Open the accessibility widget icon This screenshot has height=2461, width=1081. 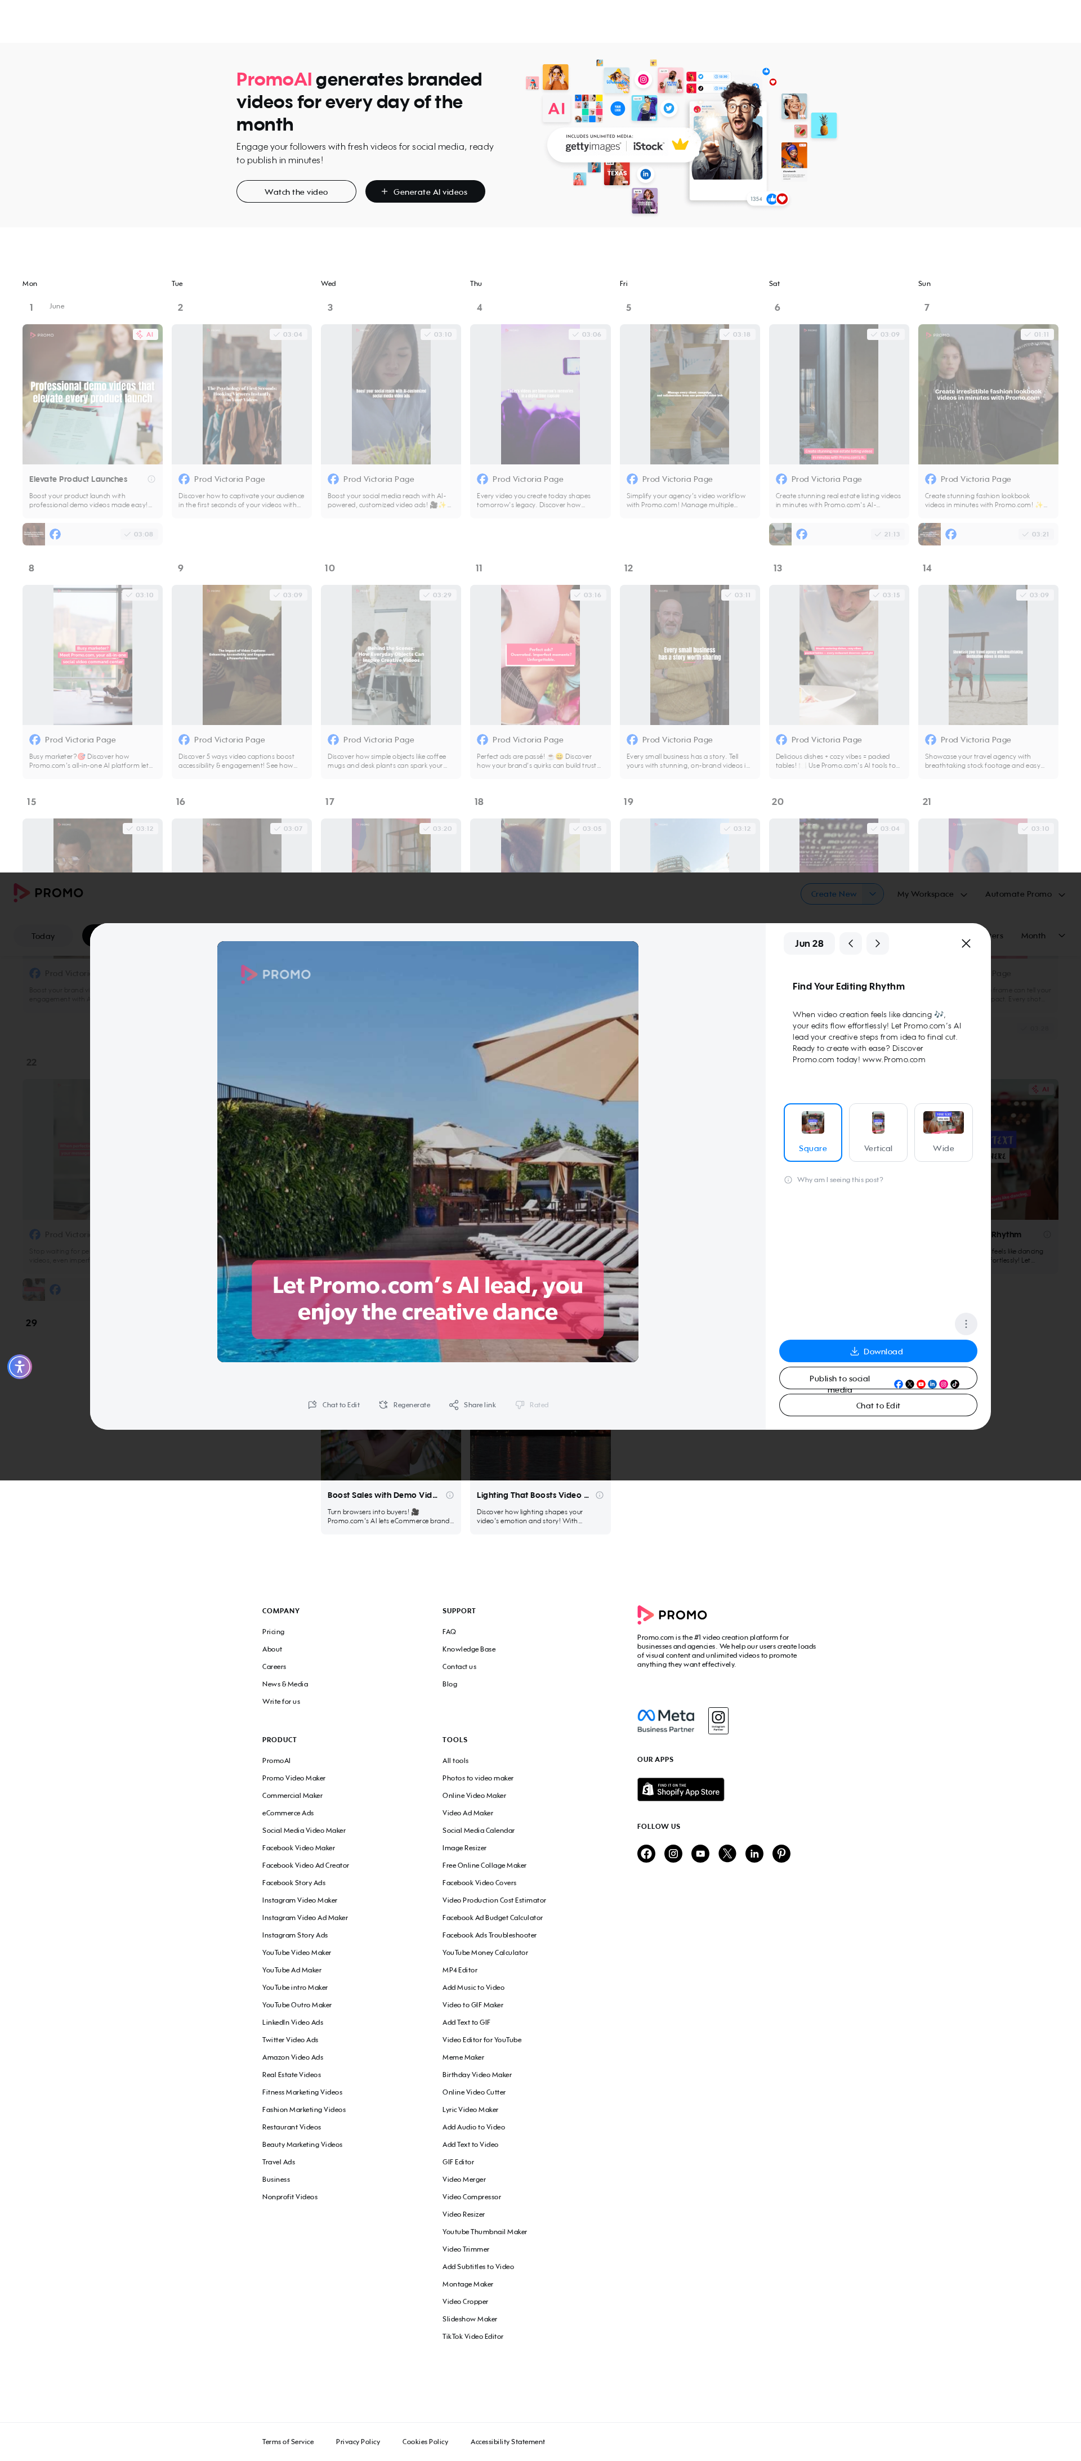click(x=19, y=1366)
